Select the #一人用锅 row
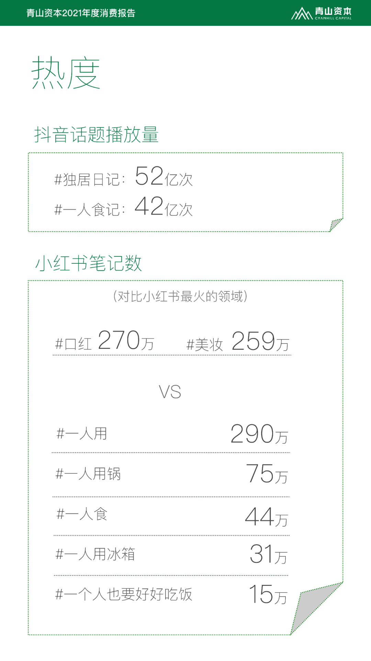 click(x=171, y=474)
